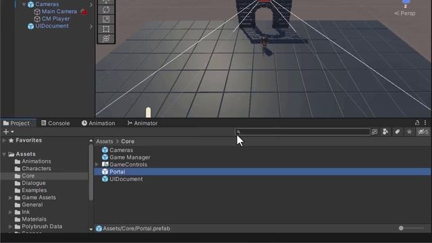Select the Rotate tool in scene toolbar
This screenshot has height=243, width=432.
(x=106, y=9)
